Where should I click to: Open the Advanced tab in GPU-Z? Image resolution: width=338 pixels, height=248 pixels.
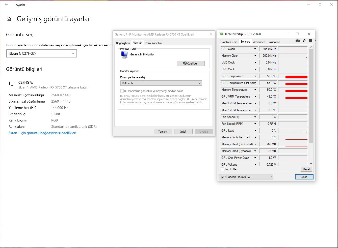[259, 42]
